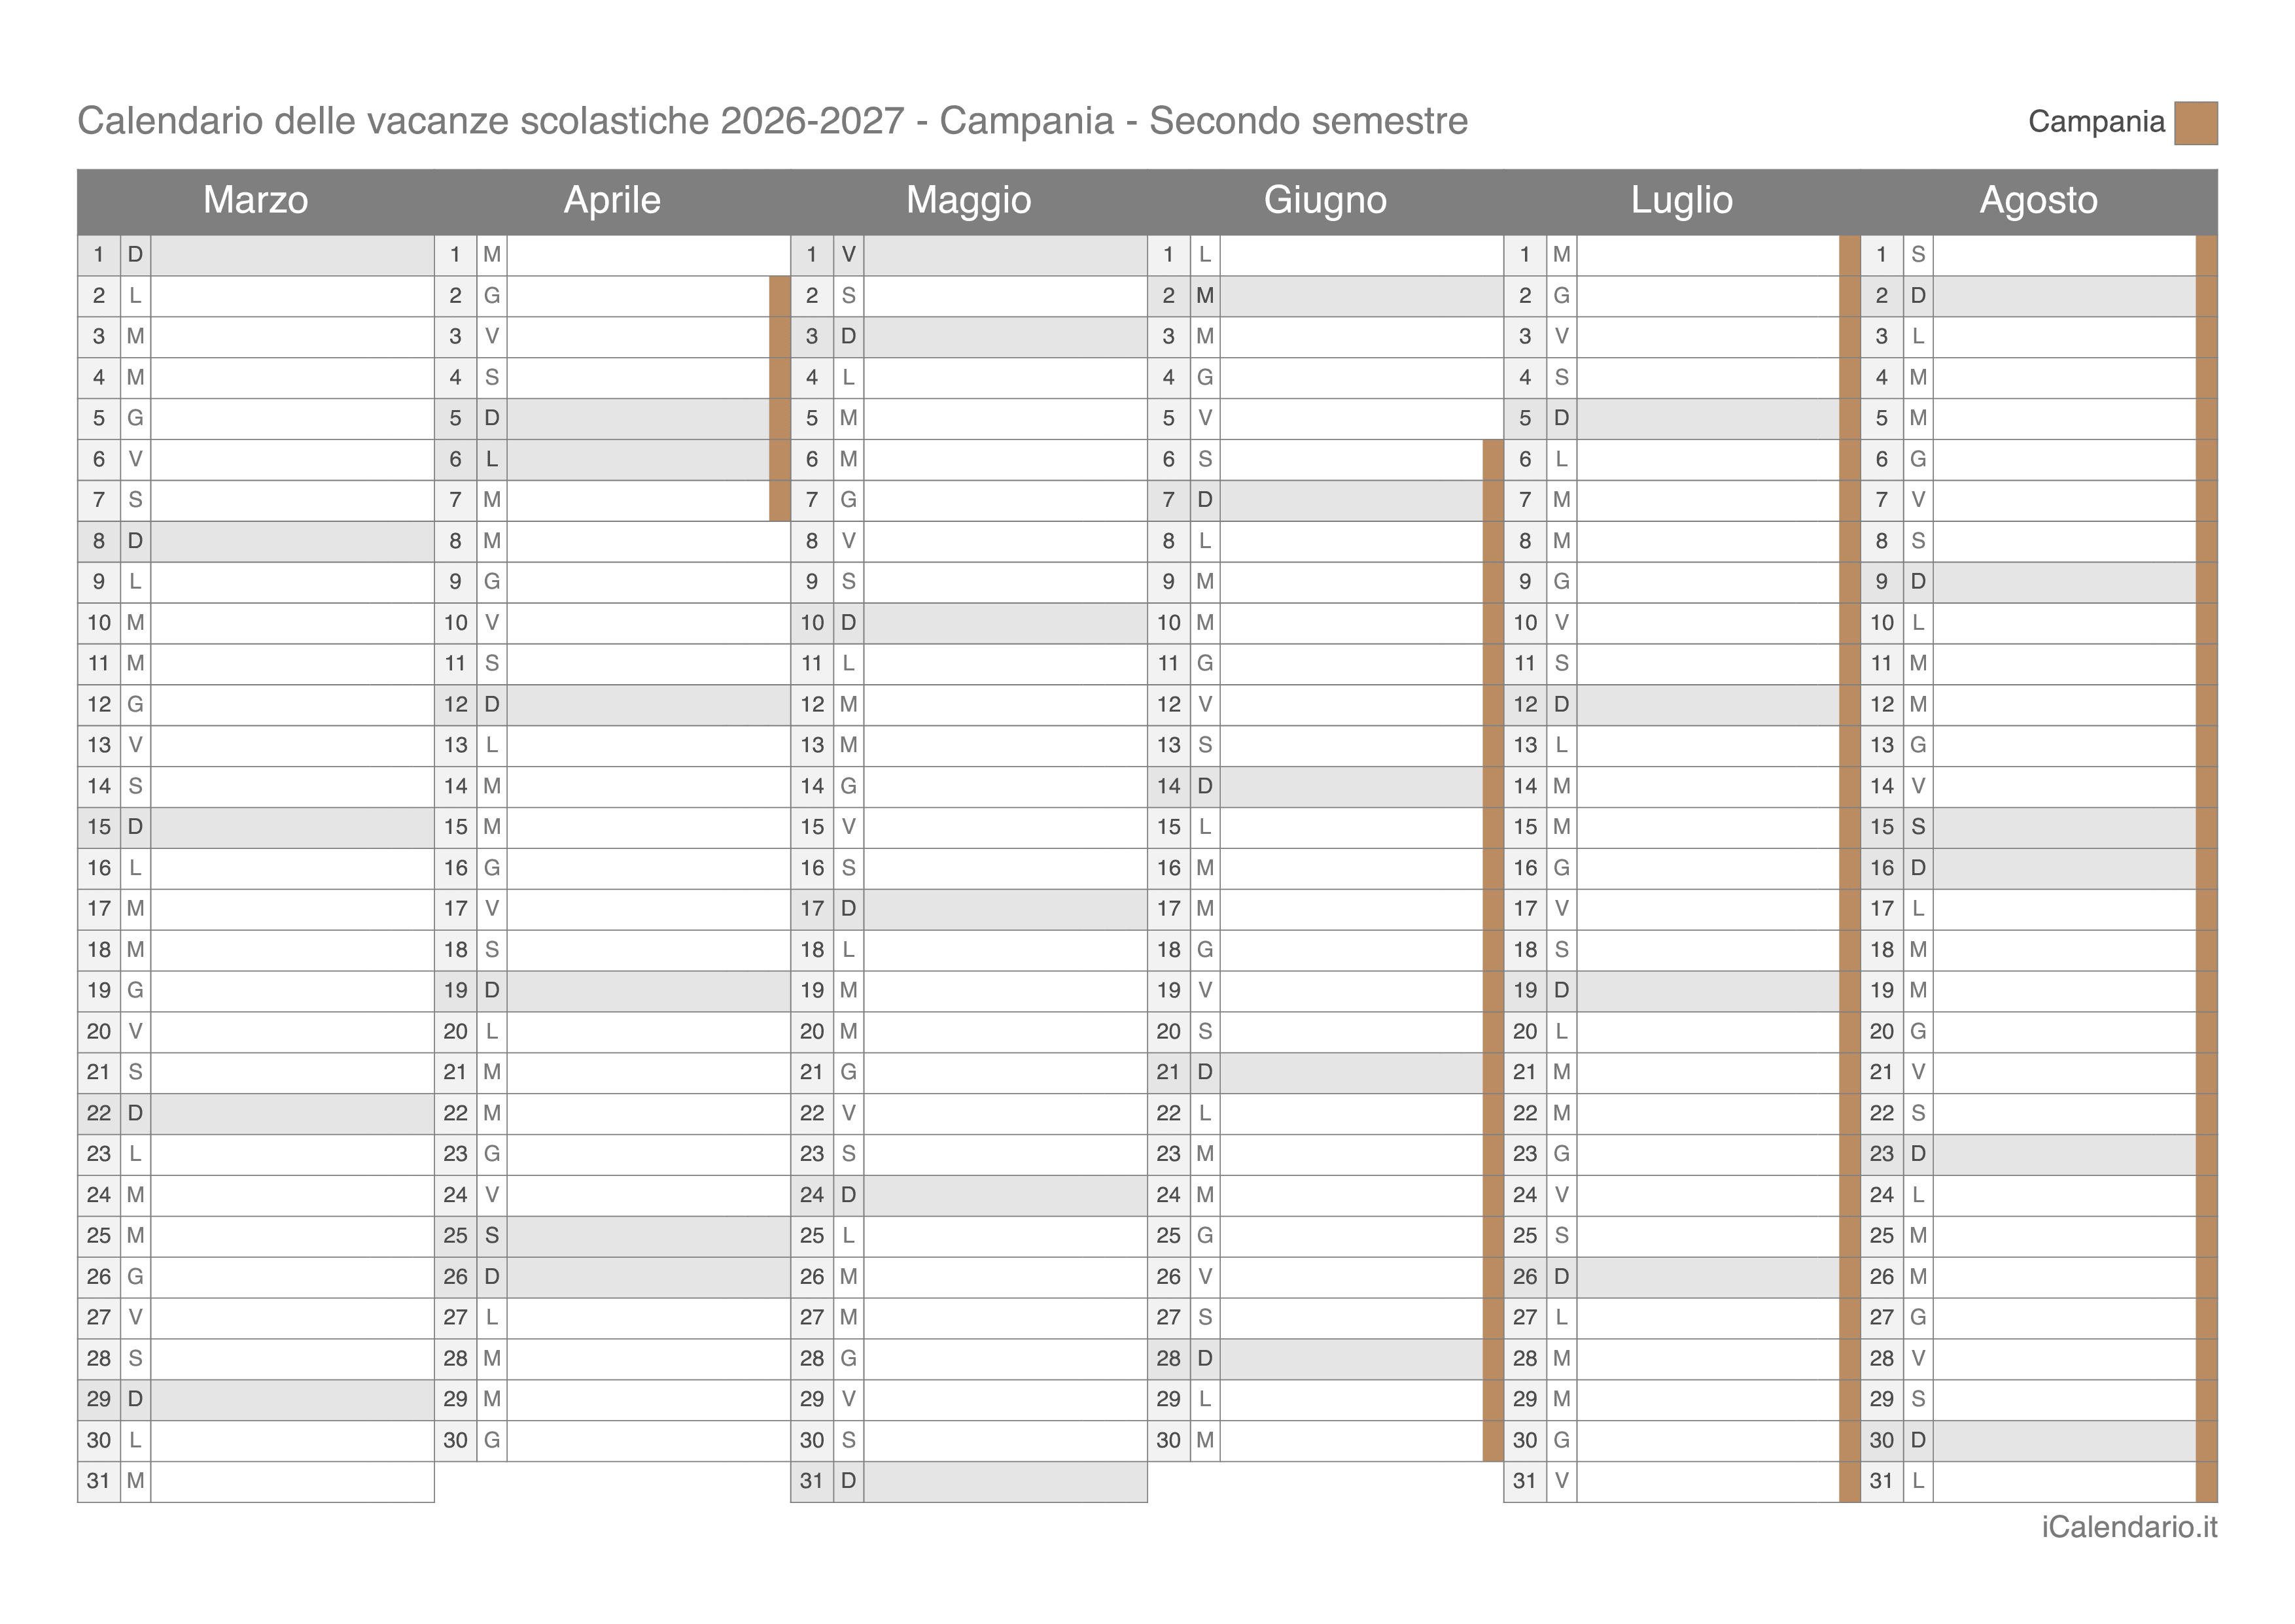Click day 31 M in Marzo

coord(256,1481)
